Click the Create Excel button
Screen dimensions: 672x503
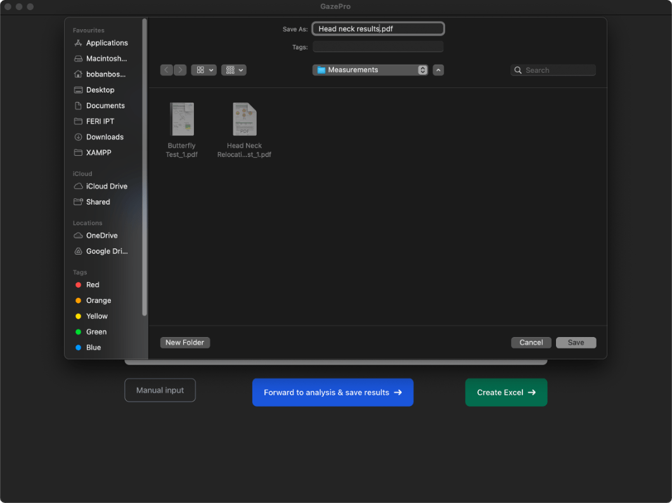tap(506, 393)
